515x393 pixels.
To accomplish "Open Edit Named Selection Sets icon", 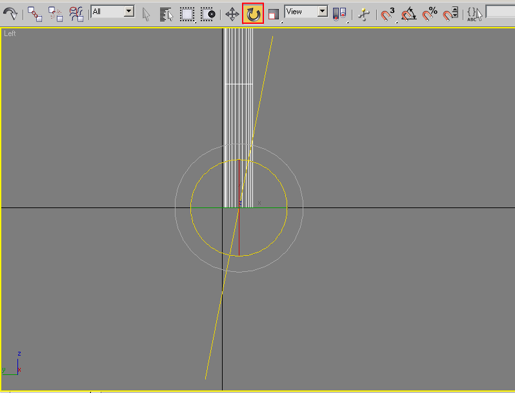I will (x=474, y=14).
